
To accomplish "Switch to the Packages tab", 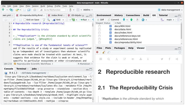I will [x=119, y=48].
